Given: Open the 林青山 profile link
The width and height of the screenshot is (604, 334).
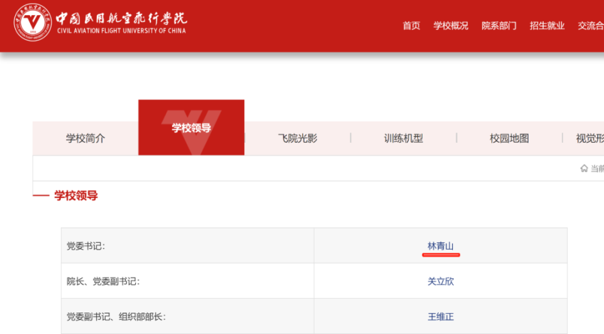Looking at the screenshot, I should [440, 246].
